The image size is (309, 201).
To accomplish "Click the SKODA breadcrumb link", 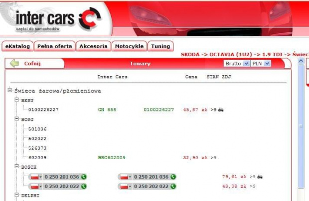I will click(x=190, y=54).
